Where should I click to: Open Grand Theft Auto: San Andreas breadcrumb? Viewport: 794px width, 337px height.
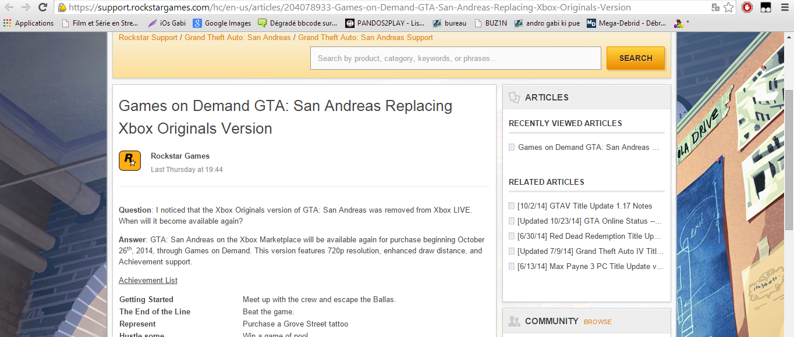[x=238, y=38]
